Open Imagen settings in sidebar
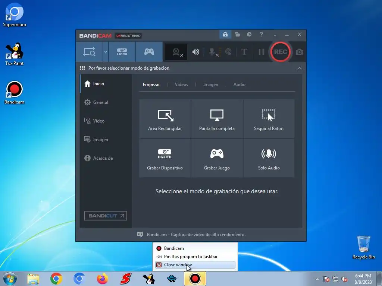 (x=106, y=140)
